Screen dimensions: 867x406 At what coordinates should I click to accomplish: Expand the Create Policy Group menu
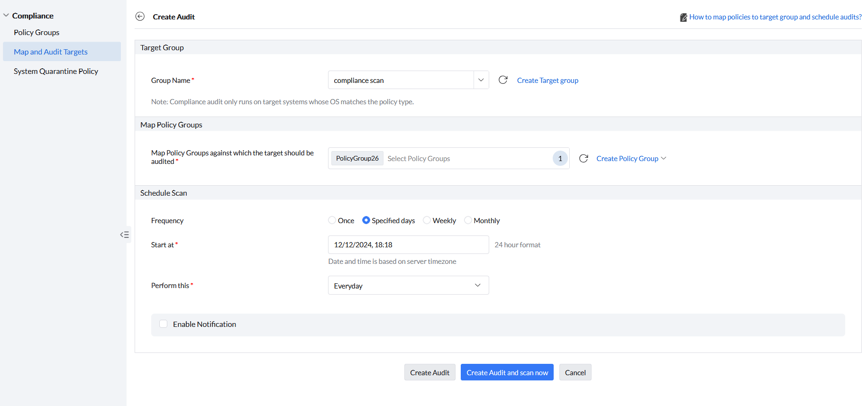tap(631, 158)
